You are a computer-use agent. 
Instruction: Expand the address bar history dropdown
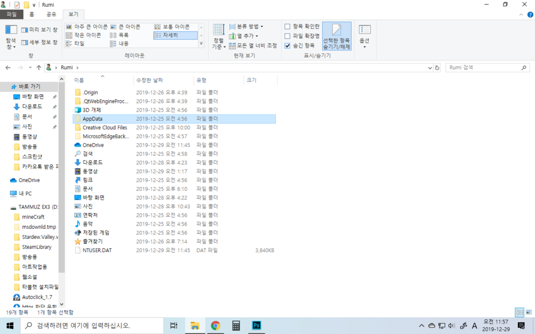(430, 68)
